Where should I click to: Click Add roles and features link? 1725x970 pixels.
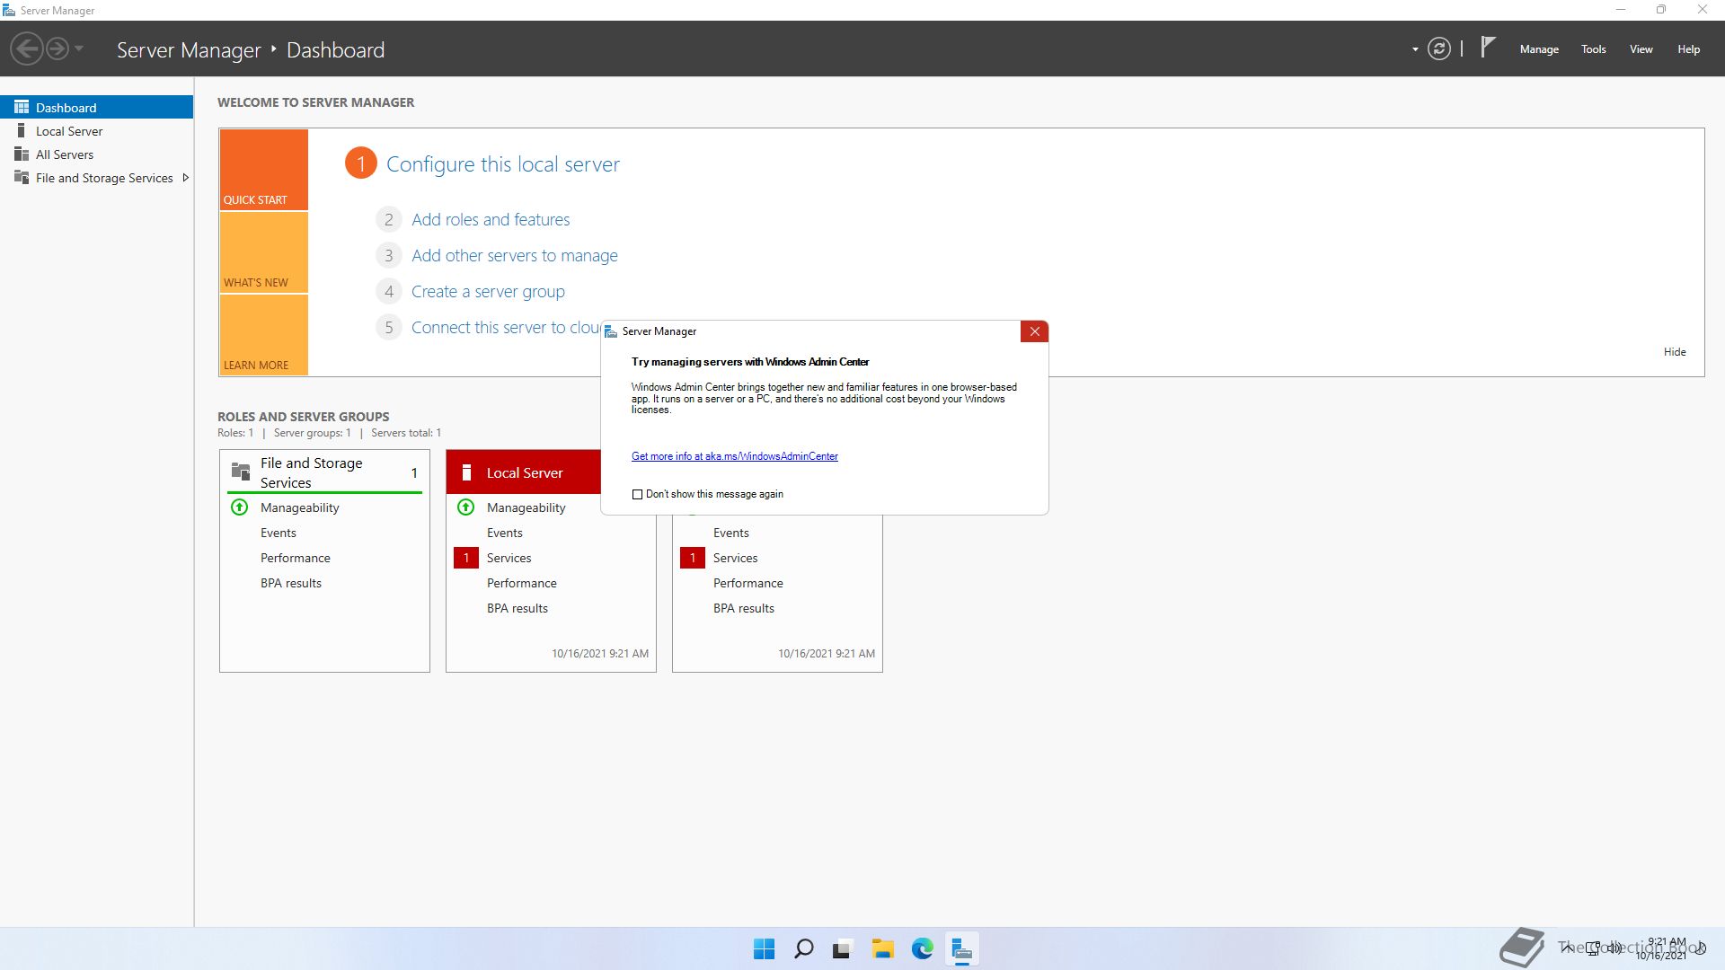[490, 219]
